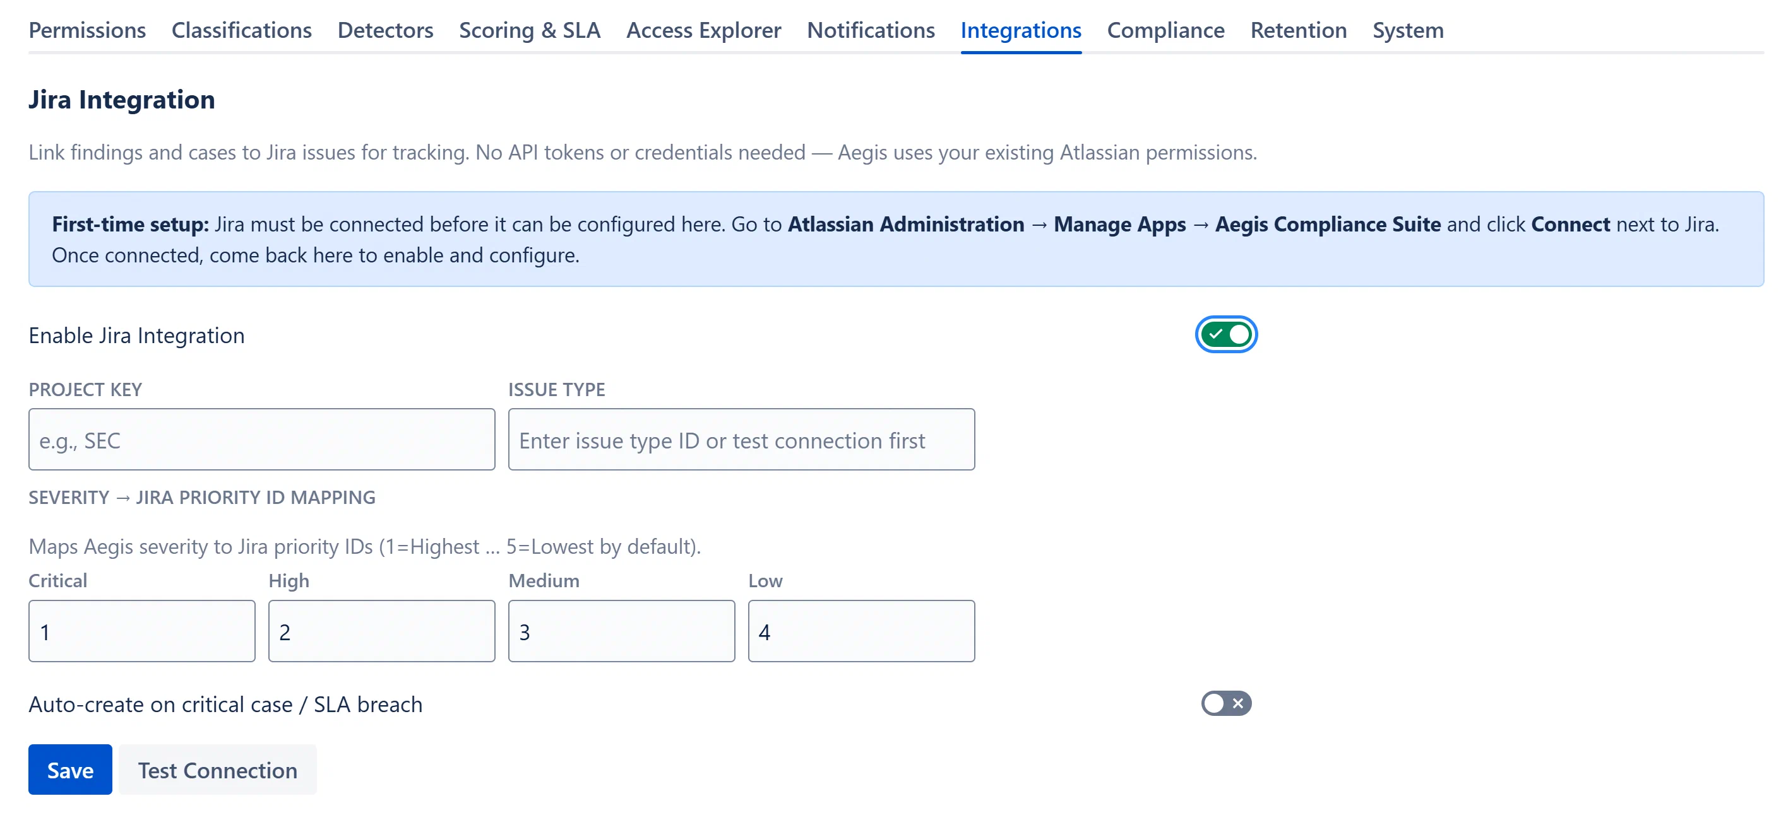Select the Access Explorer tab
The width and height of the screenshot is (1781, 825).
[703, 30]
